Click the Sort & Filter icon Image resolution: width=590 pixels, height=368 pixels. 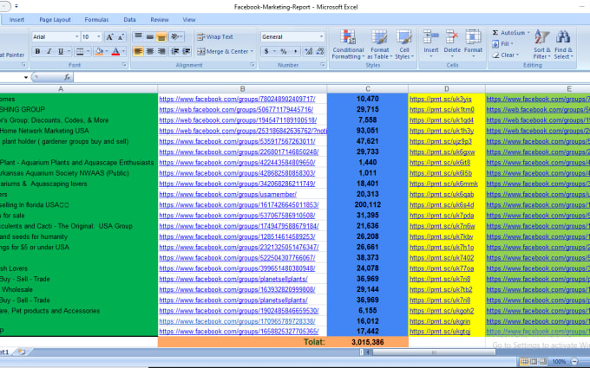tap(541, 36)
